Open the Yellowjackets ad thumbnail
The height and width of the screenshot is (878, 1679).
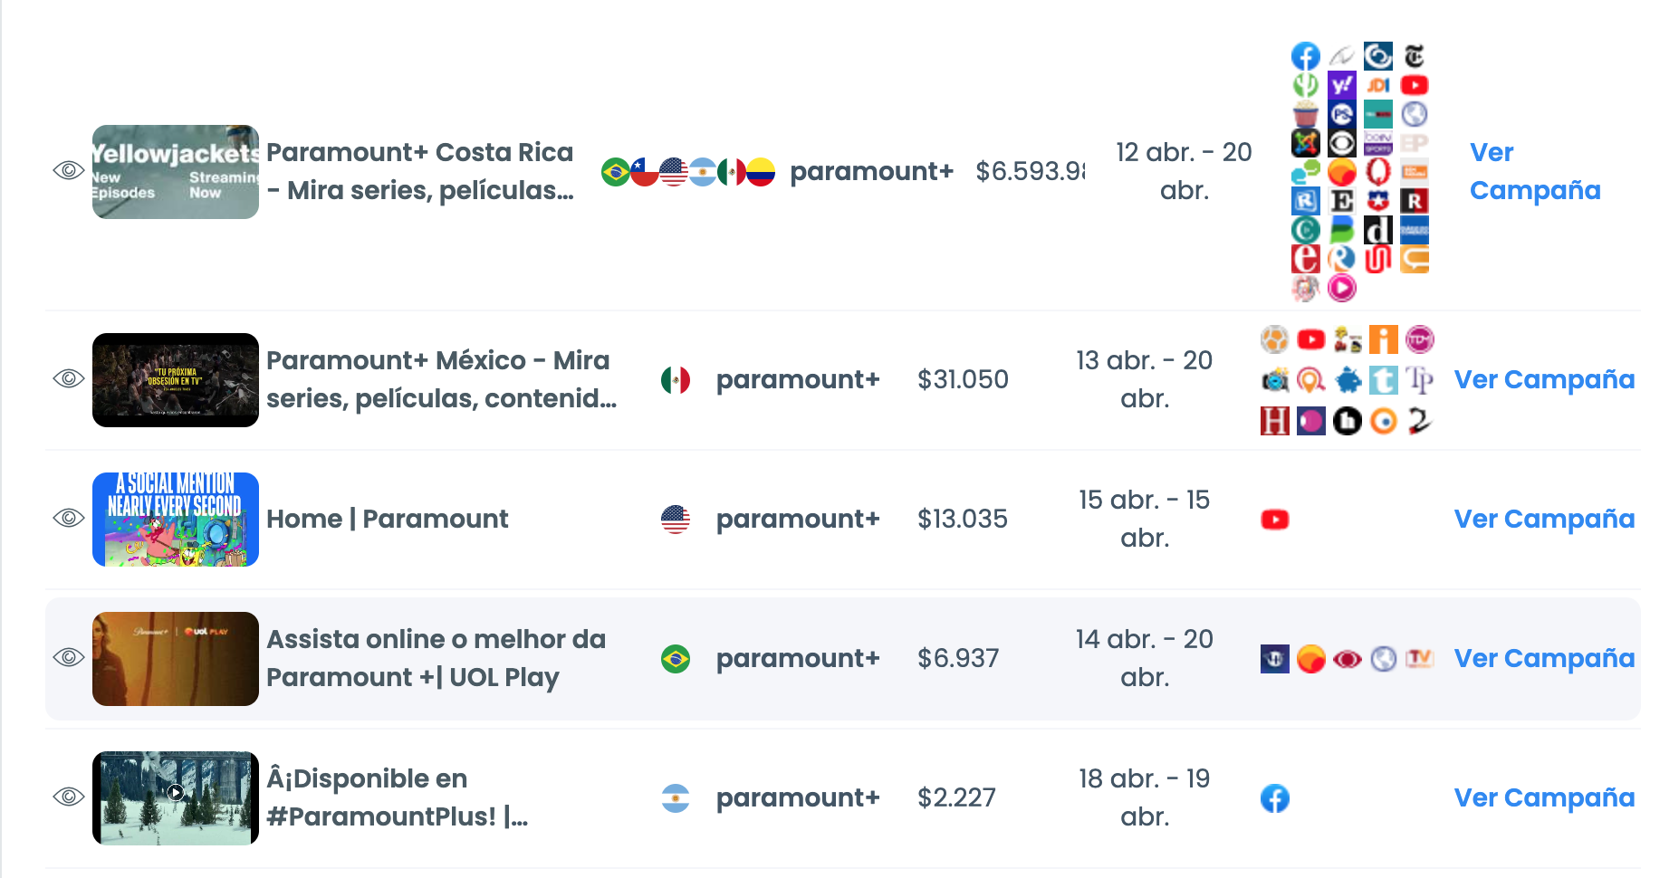176,172
